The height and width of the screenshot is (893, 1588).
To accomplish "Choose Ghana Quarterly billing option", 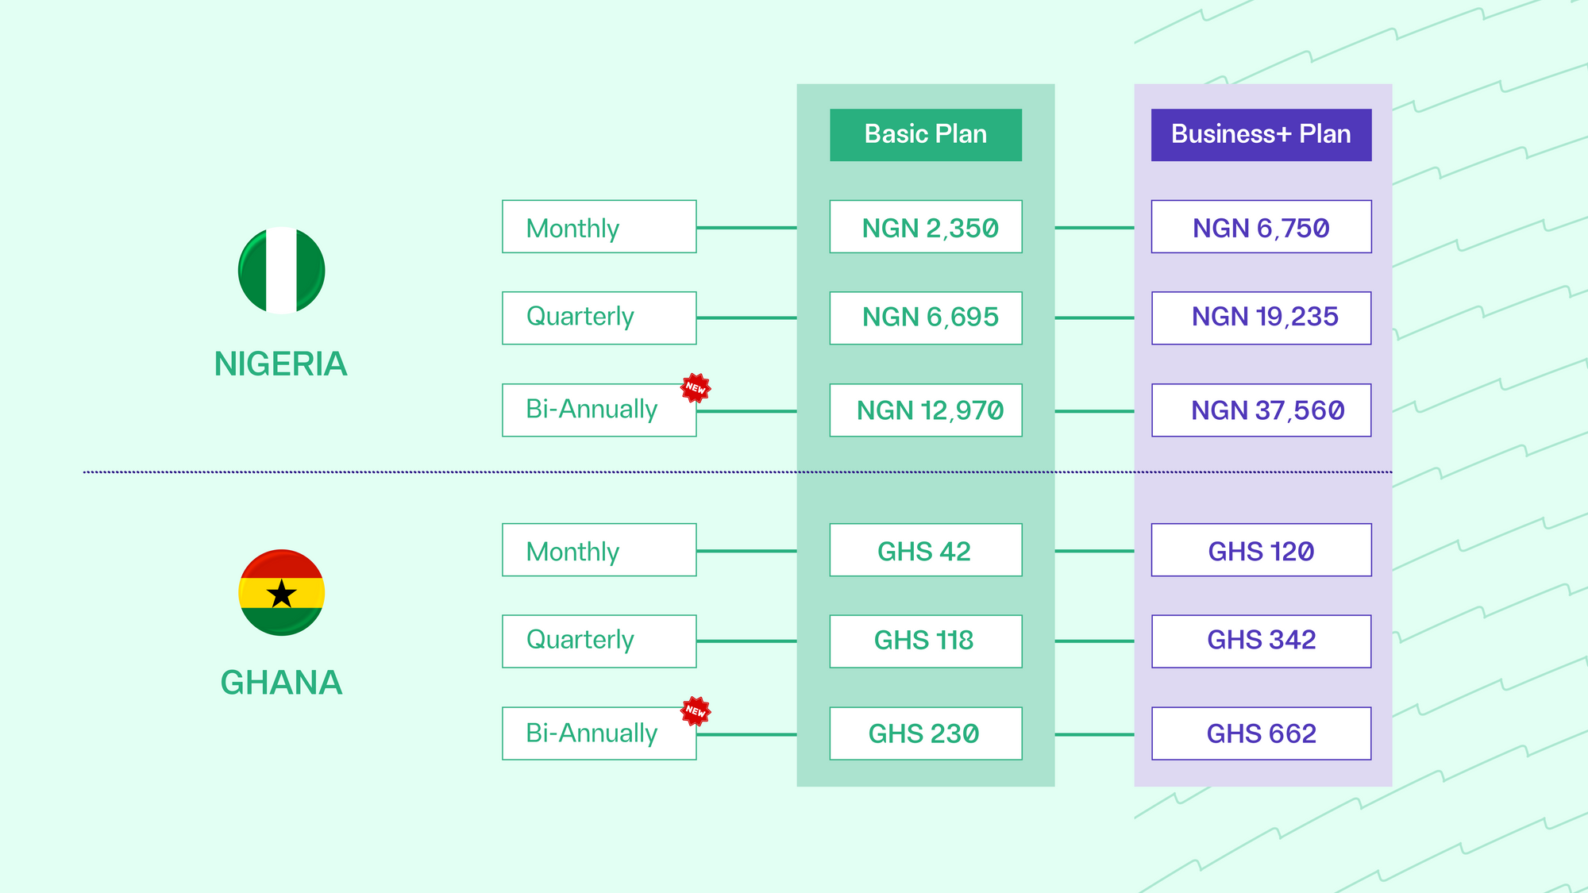I will [599, 641].
